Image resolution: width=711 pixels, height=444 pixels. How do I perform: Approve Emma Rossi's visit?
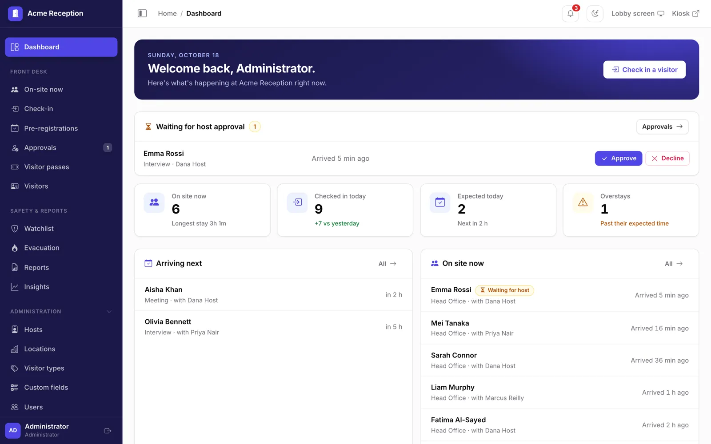(x=619, y=159)
